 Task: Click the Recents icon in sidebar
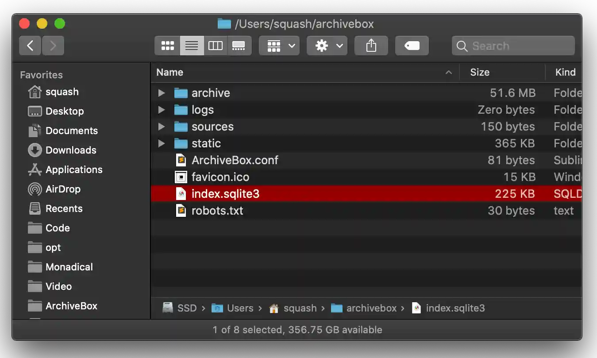(35, 208)
